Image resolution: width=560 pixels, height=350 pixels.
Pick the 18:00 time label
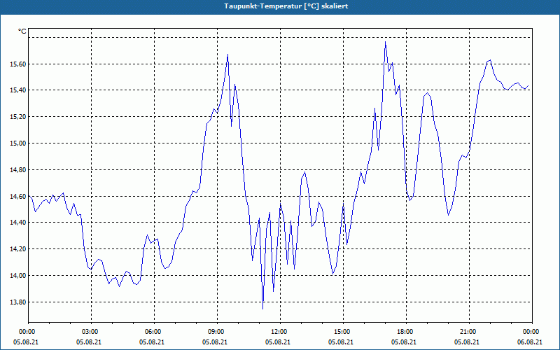406,332
